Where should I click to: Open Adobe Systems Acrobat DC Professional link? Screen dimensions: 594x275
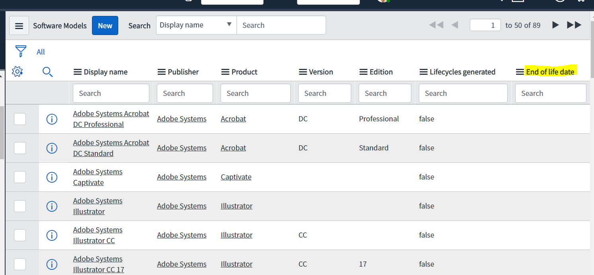click(111, 119)
